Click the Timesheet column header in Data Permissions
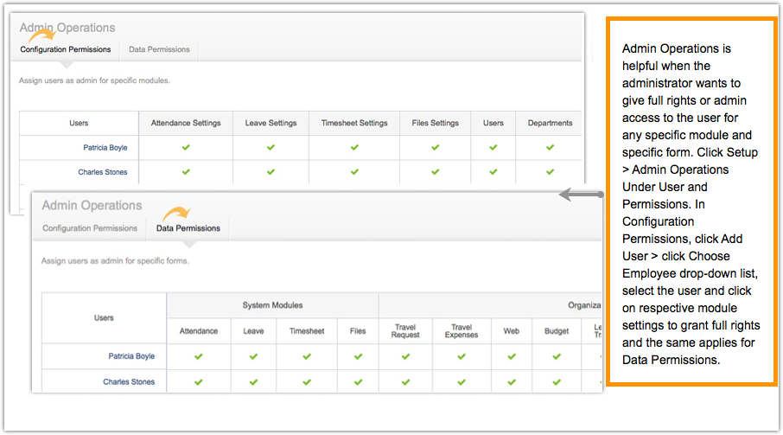The height and width of the screenshot is (435, 783). click(x=308, y=330)
